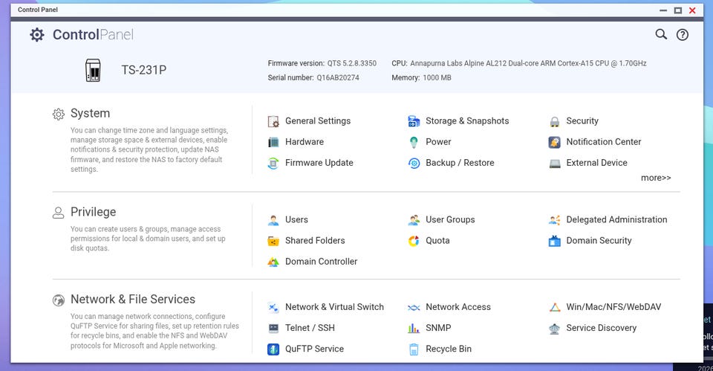Expand System section with more>>
This screenshot has width=713, height=371.
656,178
